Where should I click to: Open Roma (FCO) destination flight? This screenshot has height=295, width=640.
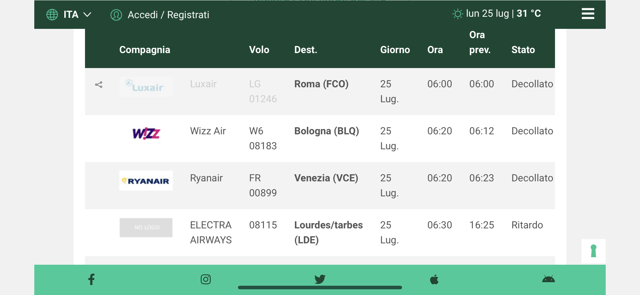(321, 84)
